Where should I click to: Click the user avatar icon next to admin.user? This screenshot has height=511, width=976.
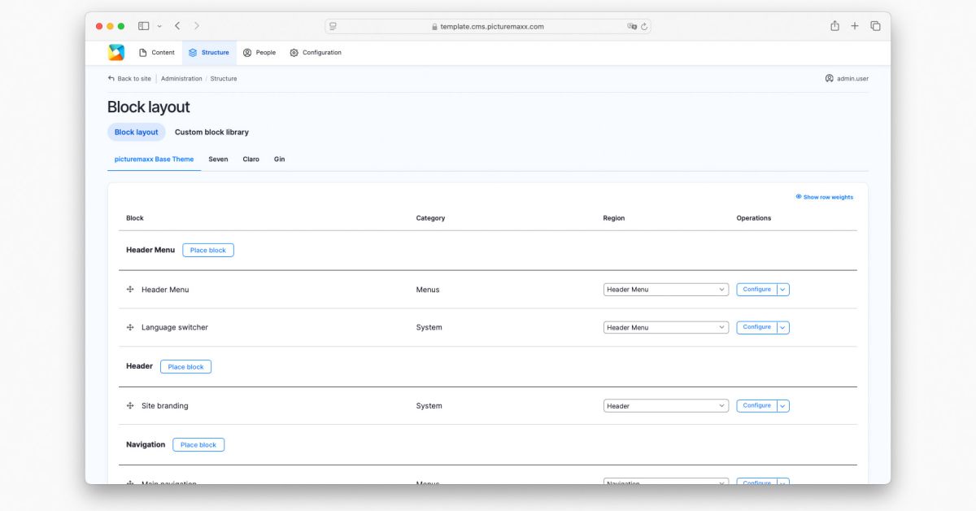click(x=830, y=79)
